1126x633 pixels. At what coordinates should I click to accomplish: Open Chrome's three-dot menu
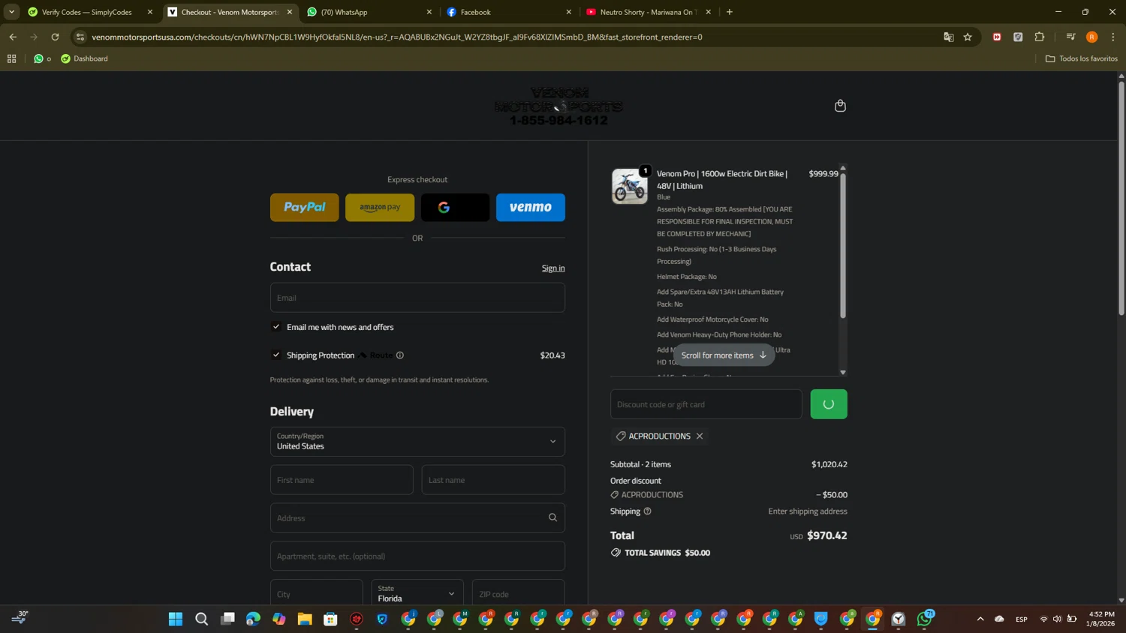point(1113,37)
